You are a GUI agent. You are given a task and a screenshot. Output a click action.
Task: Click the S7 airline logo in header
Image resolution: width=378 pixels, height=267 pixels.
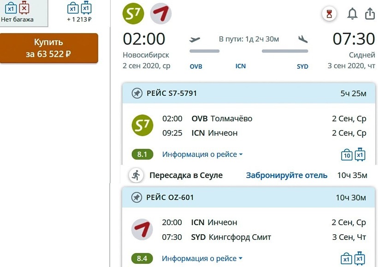133,13
